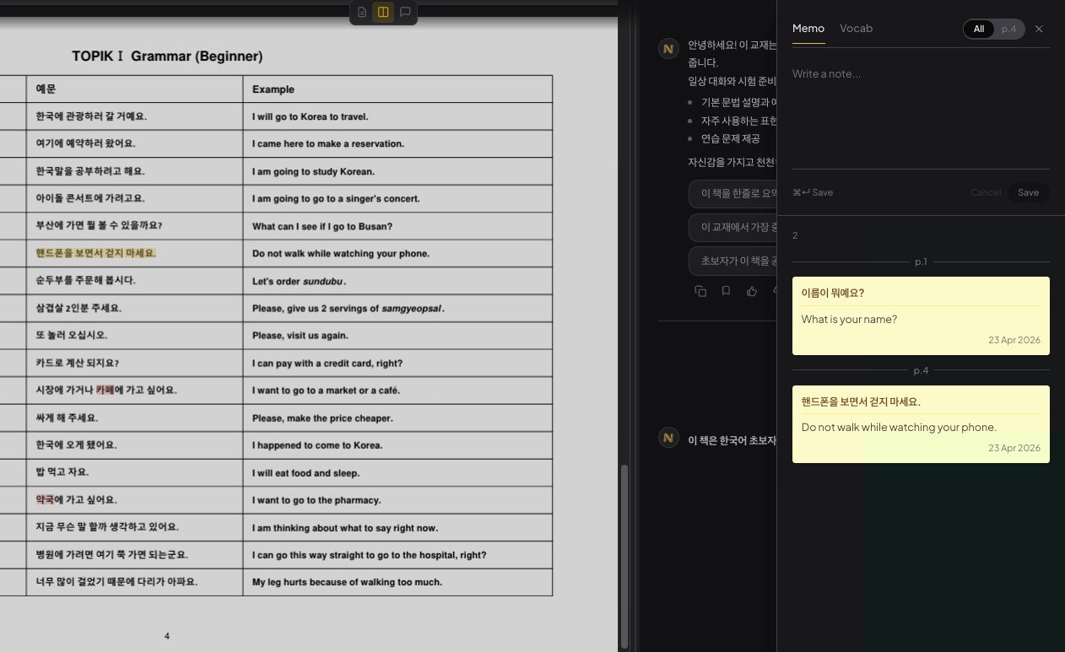Click p.1 section divider label in memos
Image resolution: width=1065 pixels, height=652 pixels.
(921, 261)
